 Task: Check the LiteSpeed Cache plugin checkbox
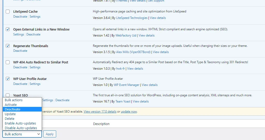[x=8, y=12]
